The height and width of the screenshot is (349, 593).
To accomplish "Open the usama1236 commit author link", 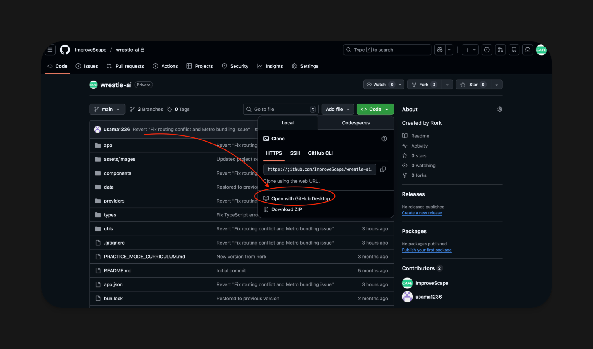I will (117, 129).
